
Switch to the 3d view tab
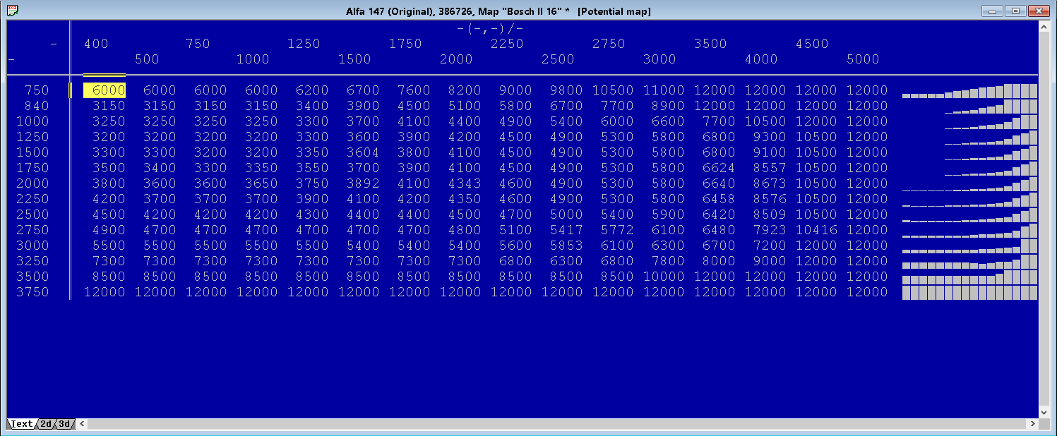(x=64, y=424)
